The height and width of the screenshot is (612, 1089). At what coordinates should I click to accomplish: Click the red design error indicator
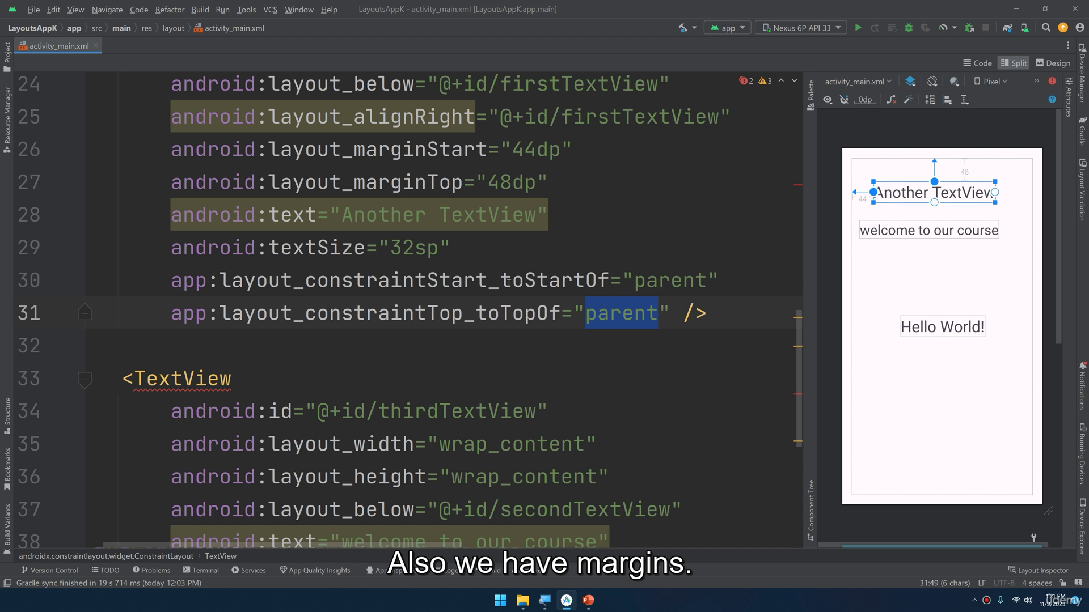pos(1052,82)
